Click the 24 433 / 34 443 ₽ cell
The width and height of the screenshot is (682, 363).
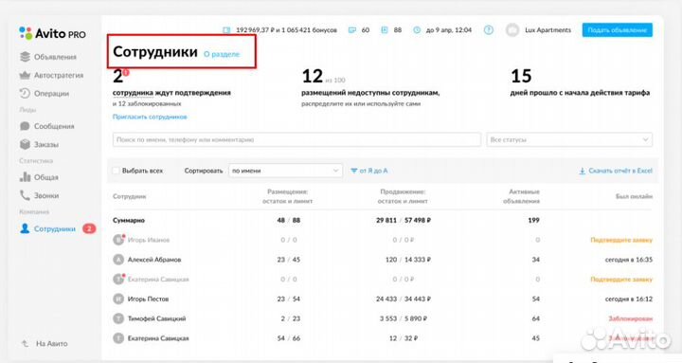(x=404, y=299)
